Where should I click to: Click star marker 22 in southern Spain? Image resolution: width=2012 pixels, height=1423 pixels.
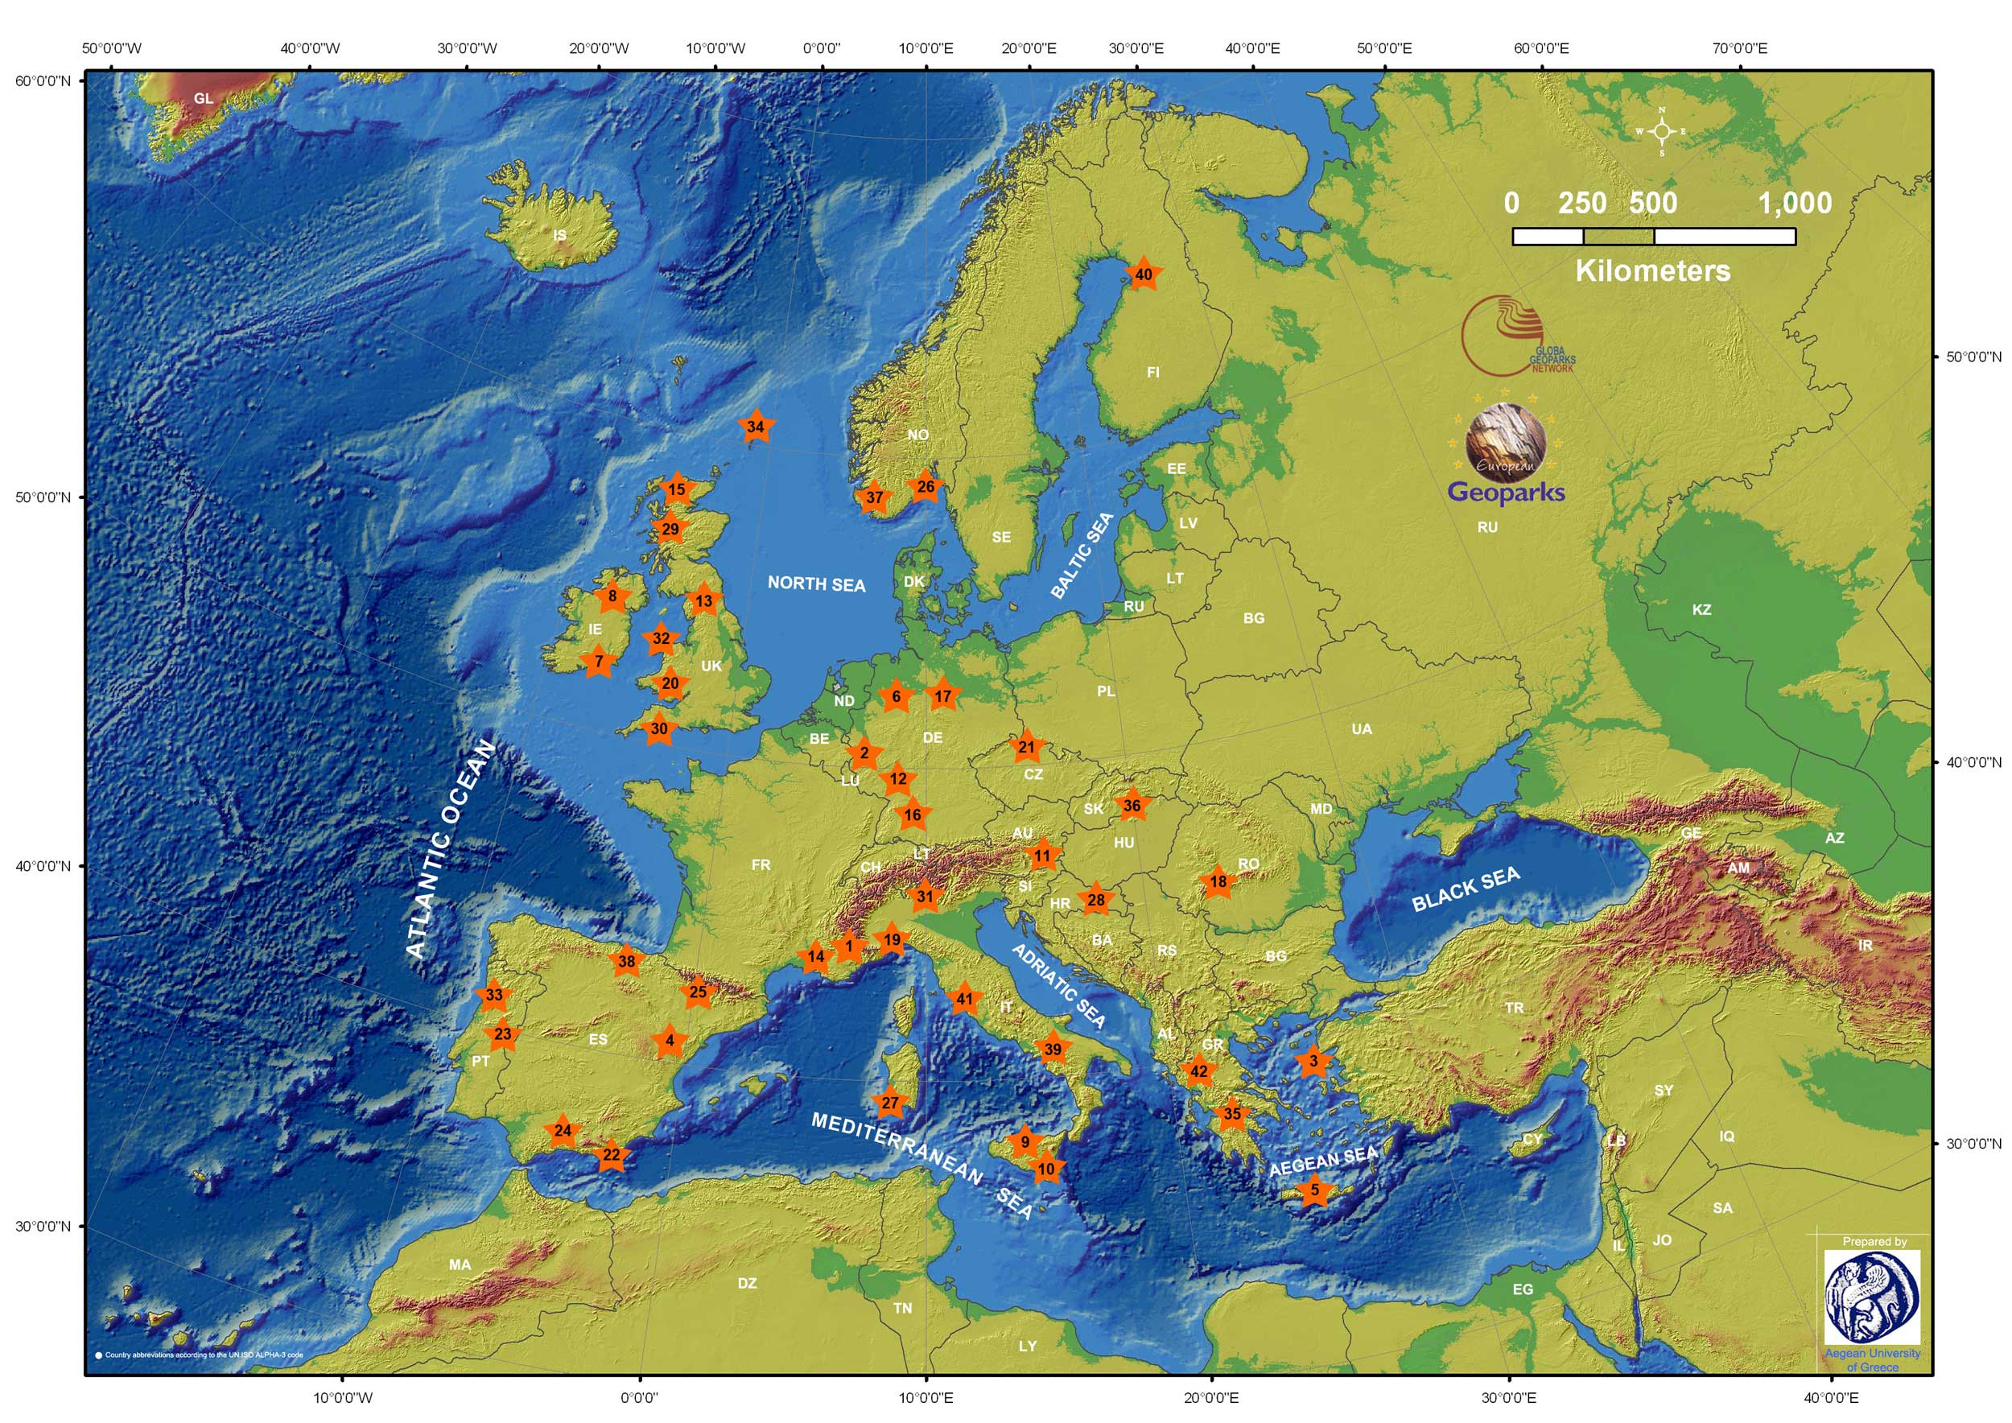[x=612, y=1155]
